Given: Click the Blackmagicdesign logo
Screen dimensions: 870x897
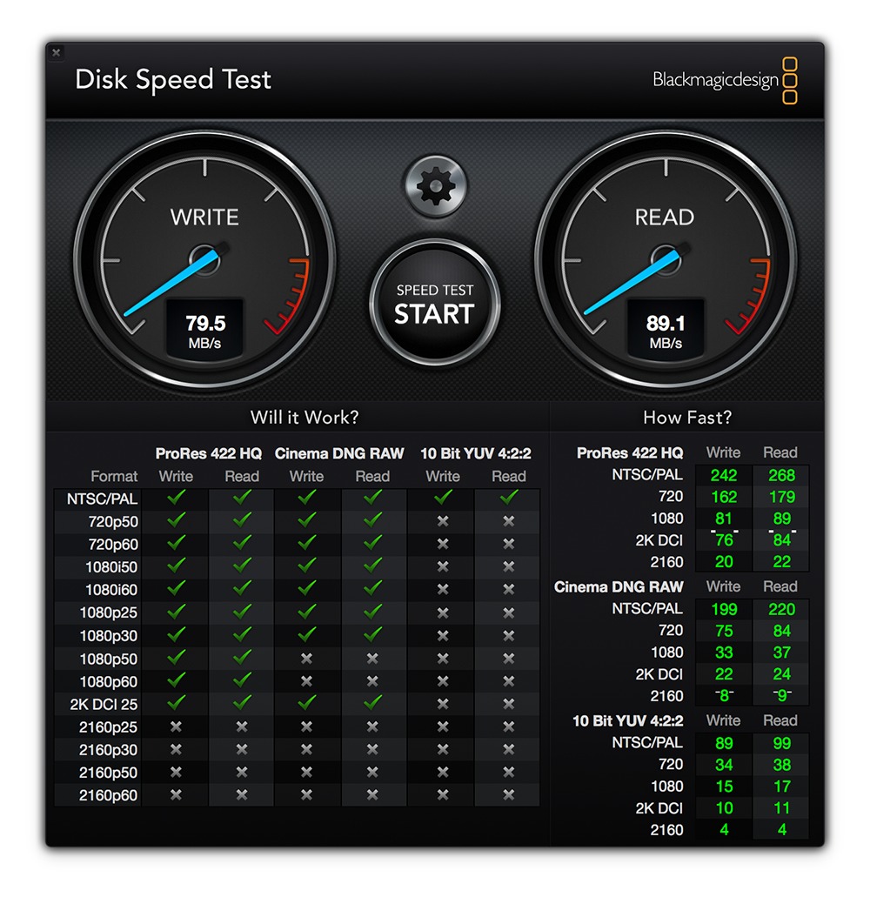Looking at the screenshot, I should pos(725,80).
